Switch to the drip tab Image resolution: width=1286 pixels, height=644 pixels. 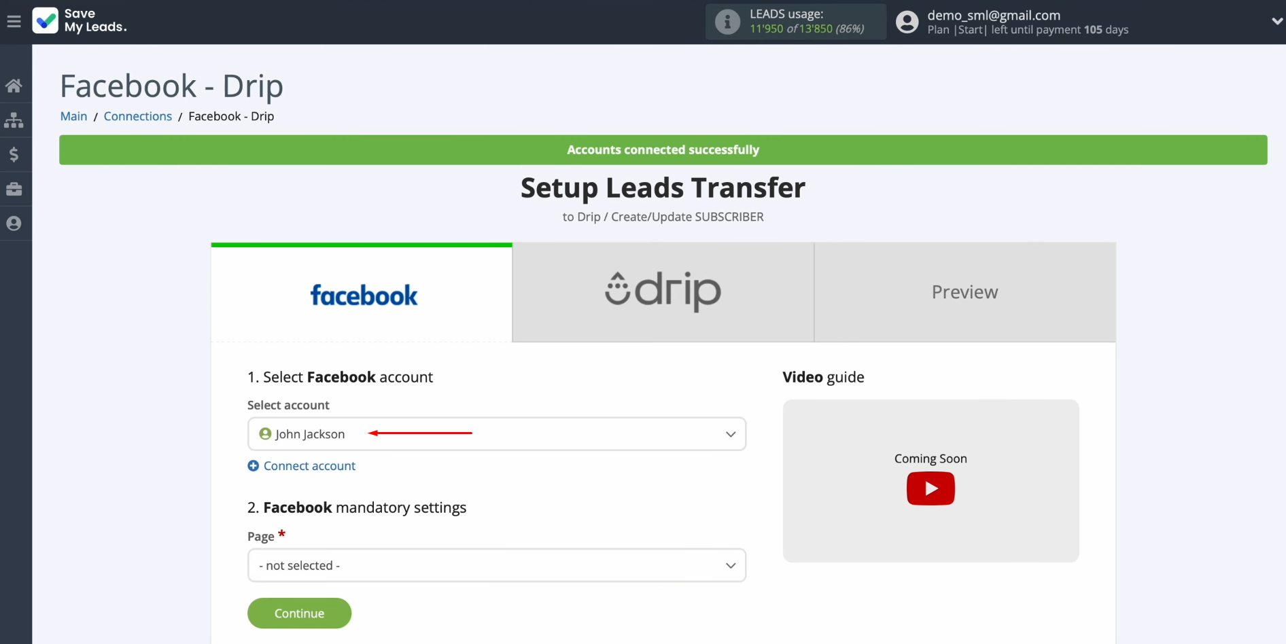[663, 292]
